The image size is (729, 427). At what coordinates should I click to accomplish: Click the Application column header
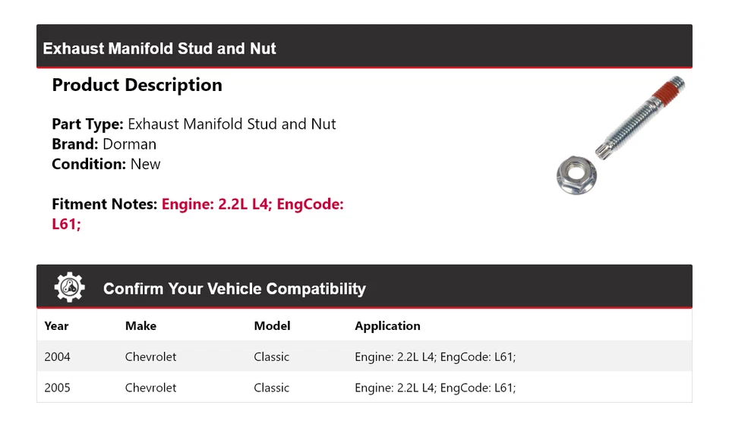click(x=387, y=326)
